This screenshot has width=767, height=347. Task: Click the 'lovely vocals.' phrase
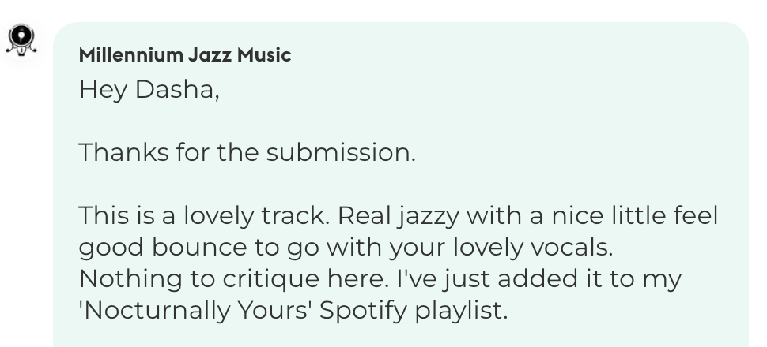[533, 248]
